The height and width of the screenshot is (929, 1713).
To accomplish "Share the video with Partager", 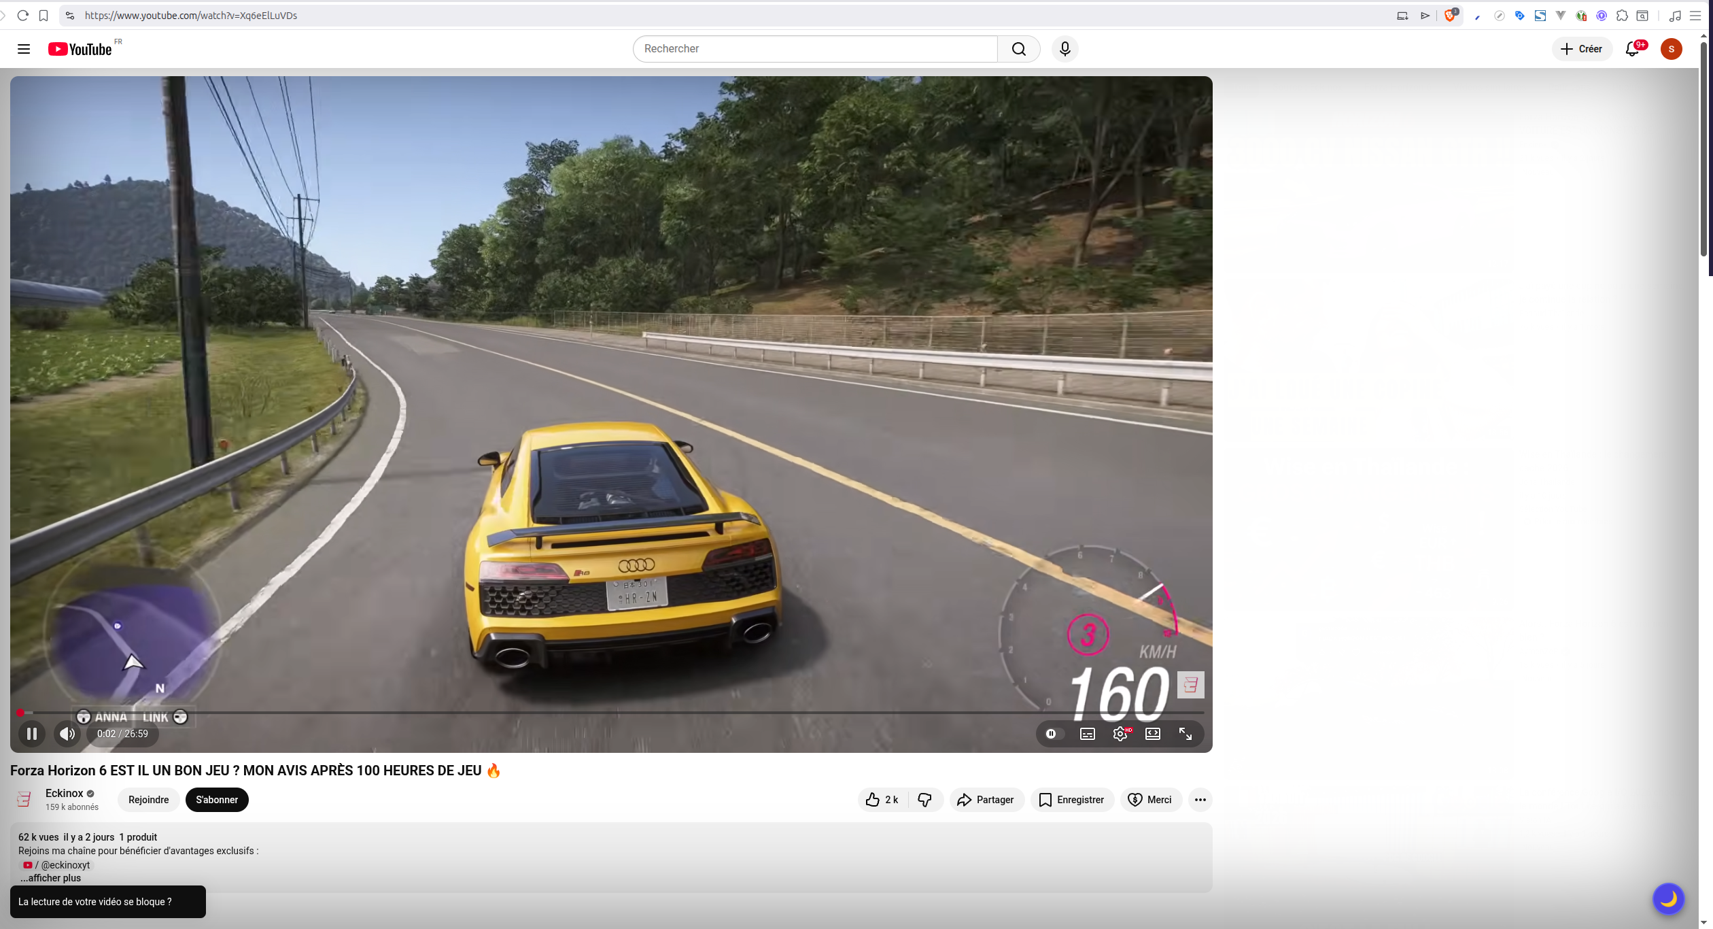I will (986, 800).
